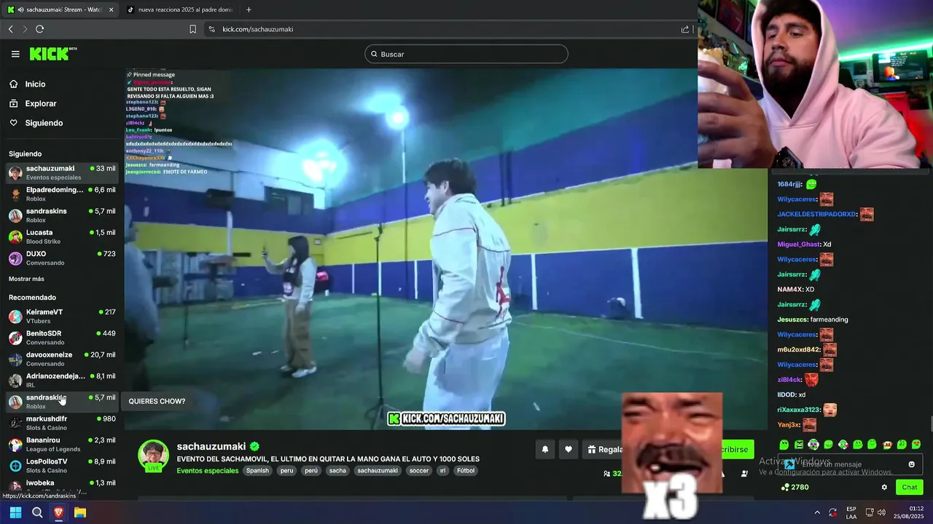Go to Inicio in the sidebar
The height and width of the screenshot is (524, 933).
pyautogui.click(x=35, y=84)
